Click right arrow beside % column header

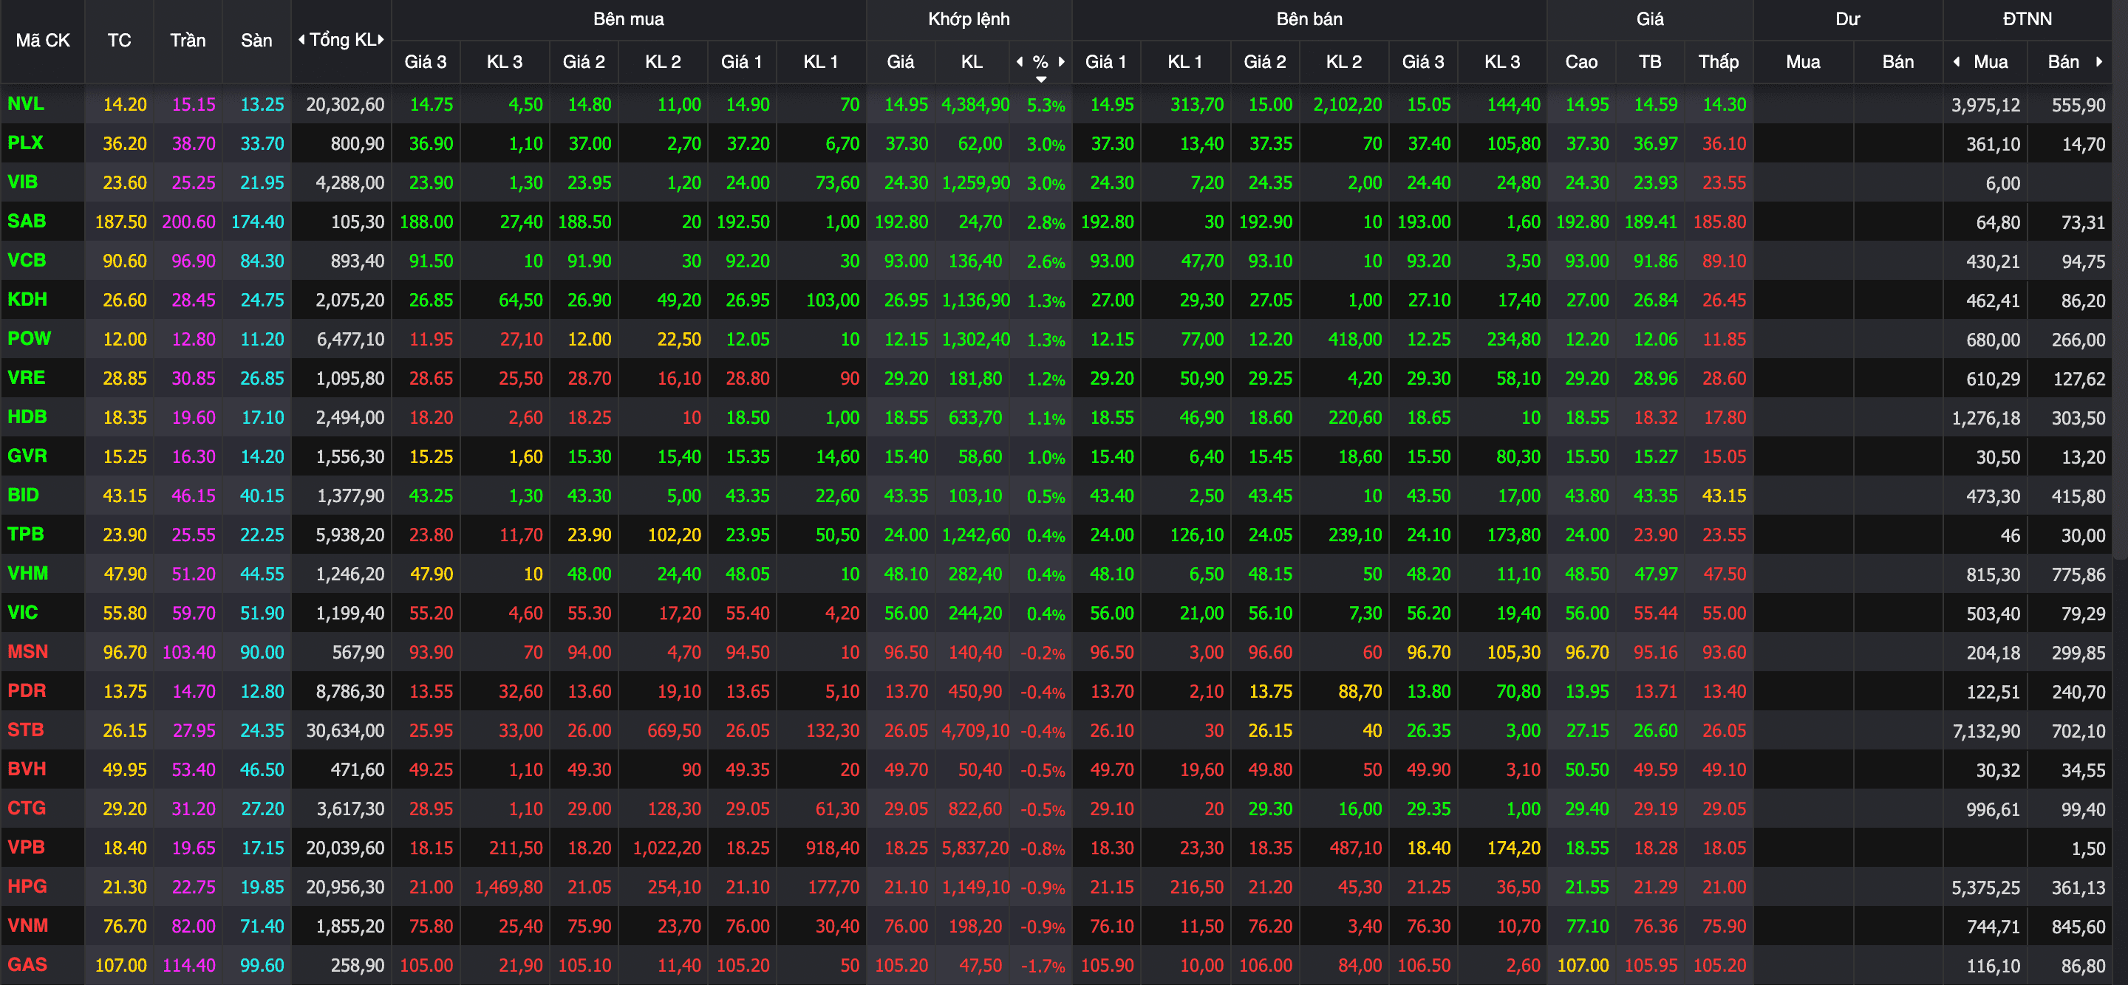pyautogui.click(x=1062, y=61)
